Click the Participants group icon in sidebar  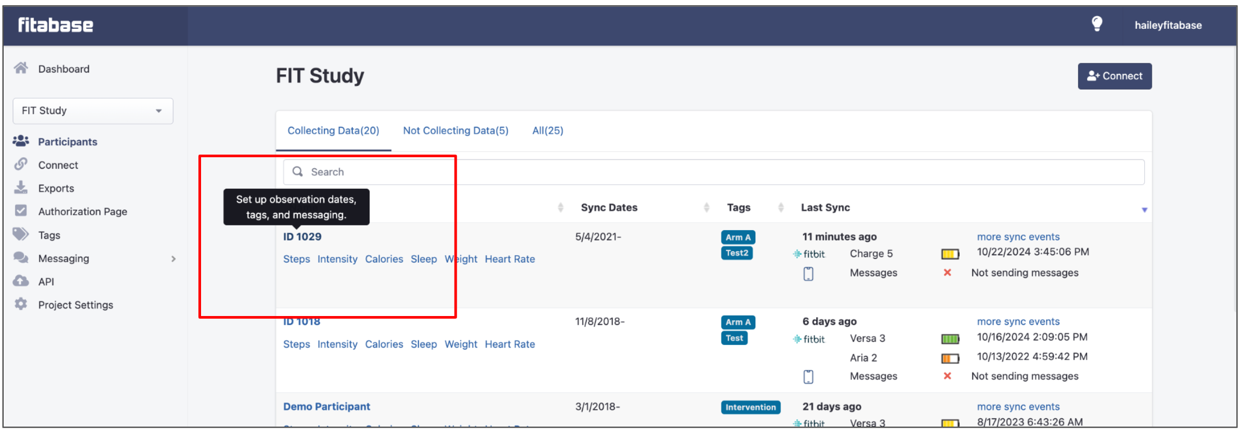click(21, 141)
